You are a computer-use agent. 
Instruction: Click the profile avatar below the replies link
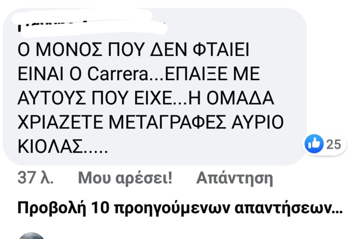[31, 236]
